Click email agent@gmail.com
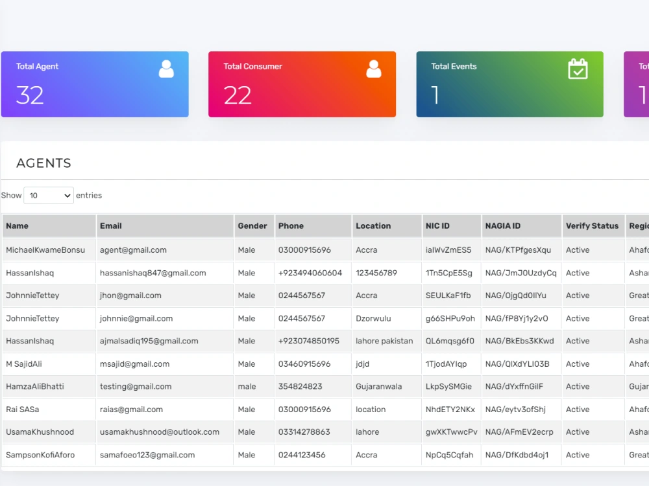This screenshot has width=649, height=486. pos(133,250)
